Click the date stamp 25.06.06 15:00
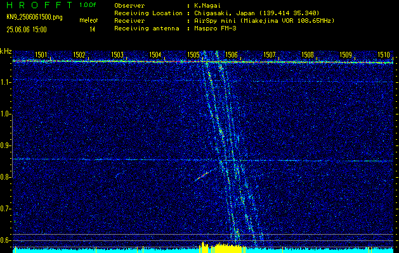The width and height of the screenshot is (399, 253). coord(27,30)
